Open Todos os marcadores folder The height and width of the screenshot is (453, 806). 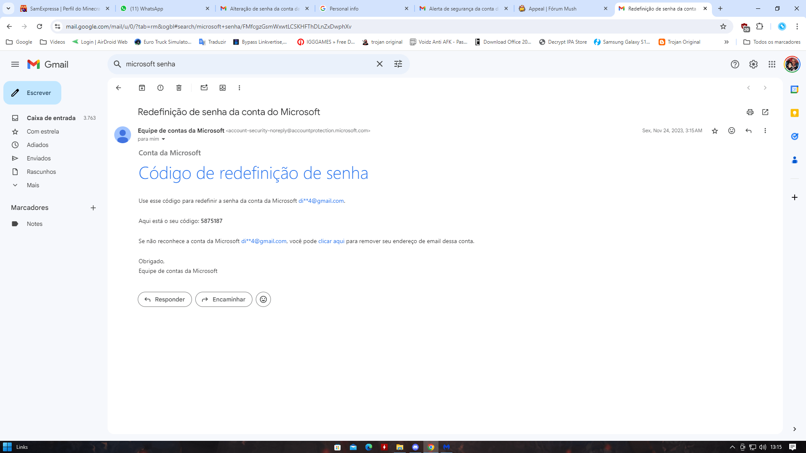point(772,42)
